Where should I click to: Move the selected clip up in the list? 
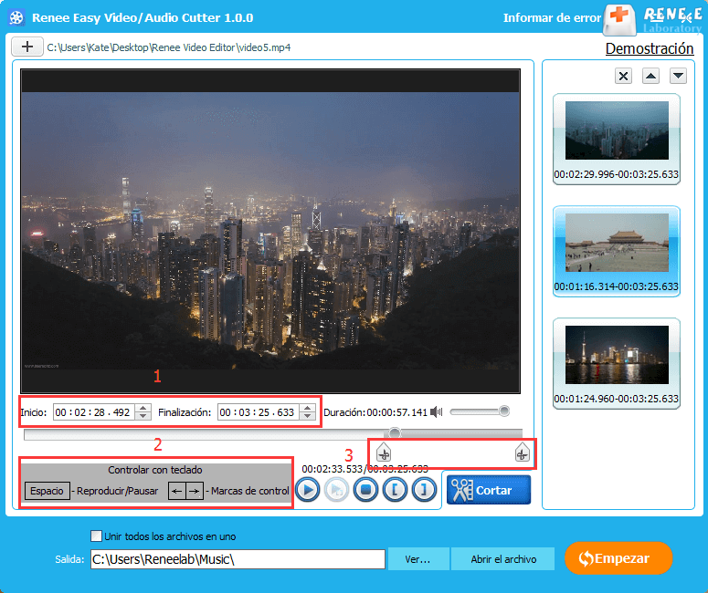tap(650, 76)
